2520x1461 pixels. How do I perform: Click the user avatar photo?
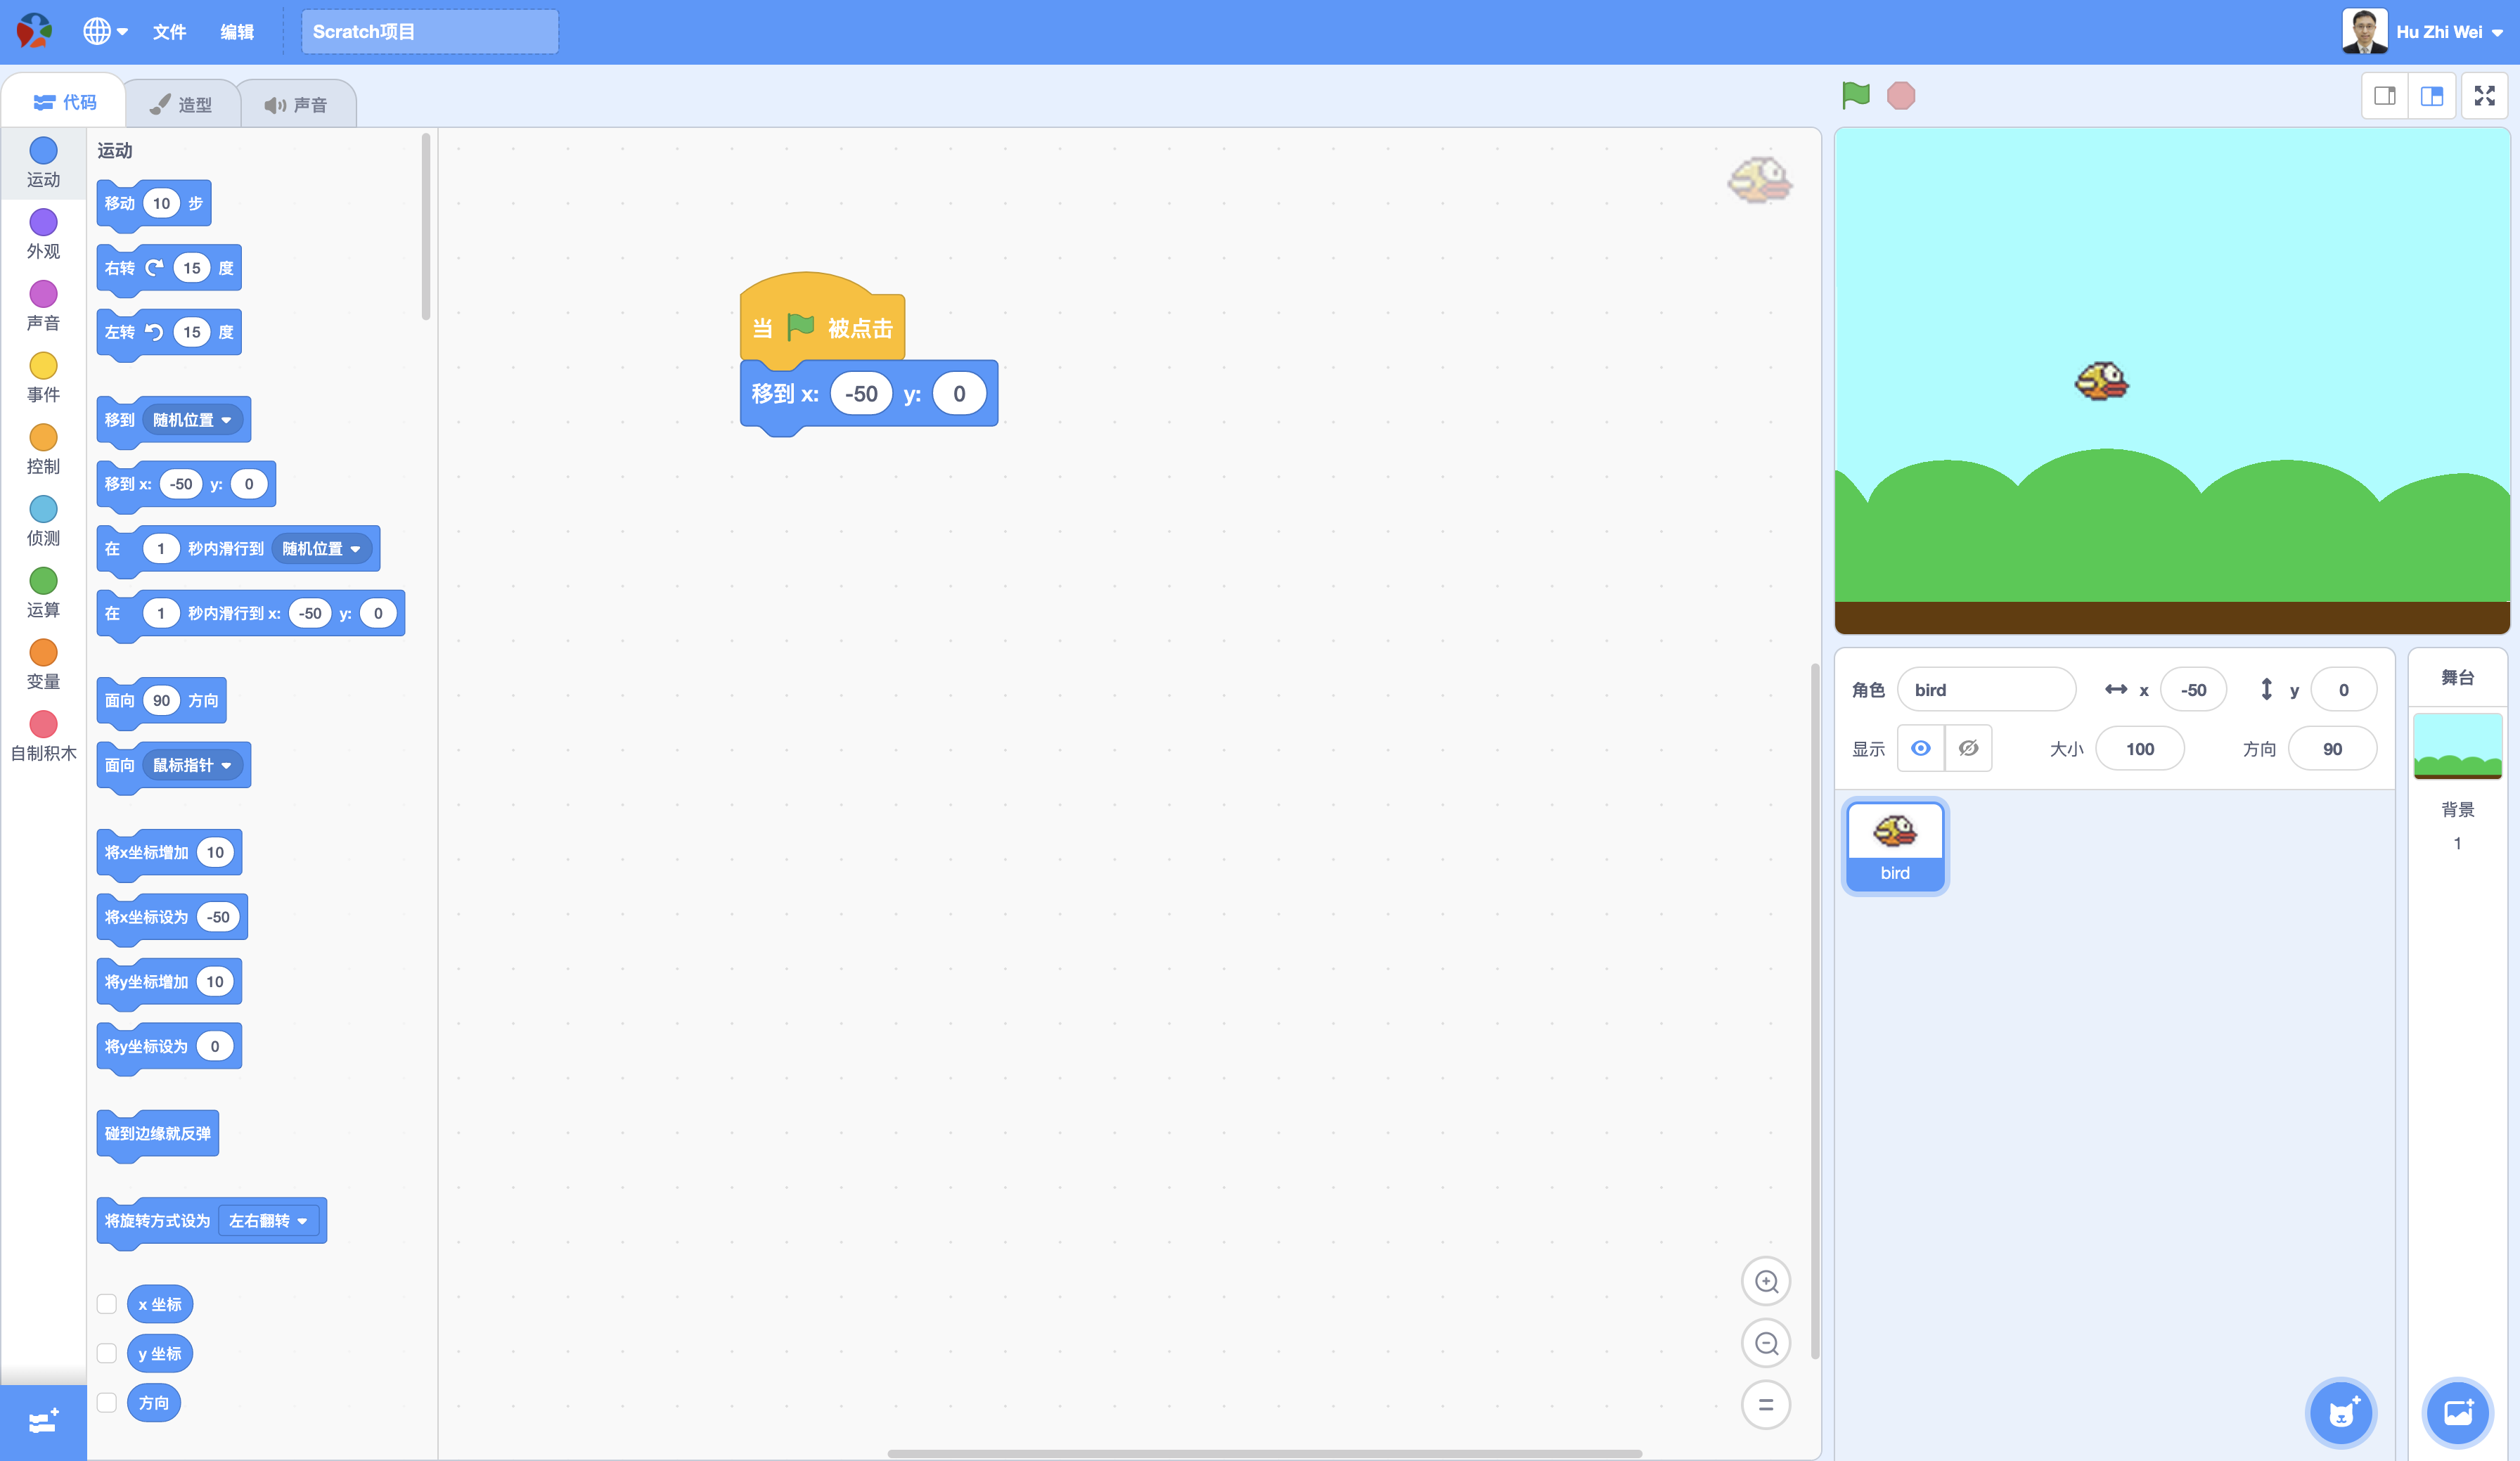coord(2364,31)
